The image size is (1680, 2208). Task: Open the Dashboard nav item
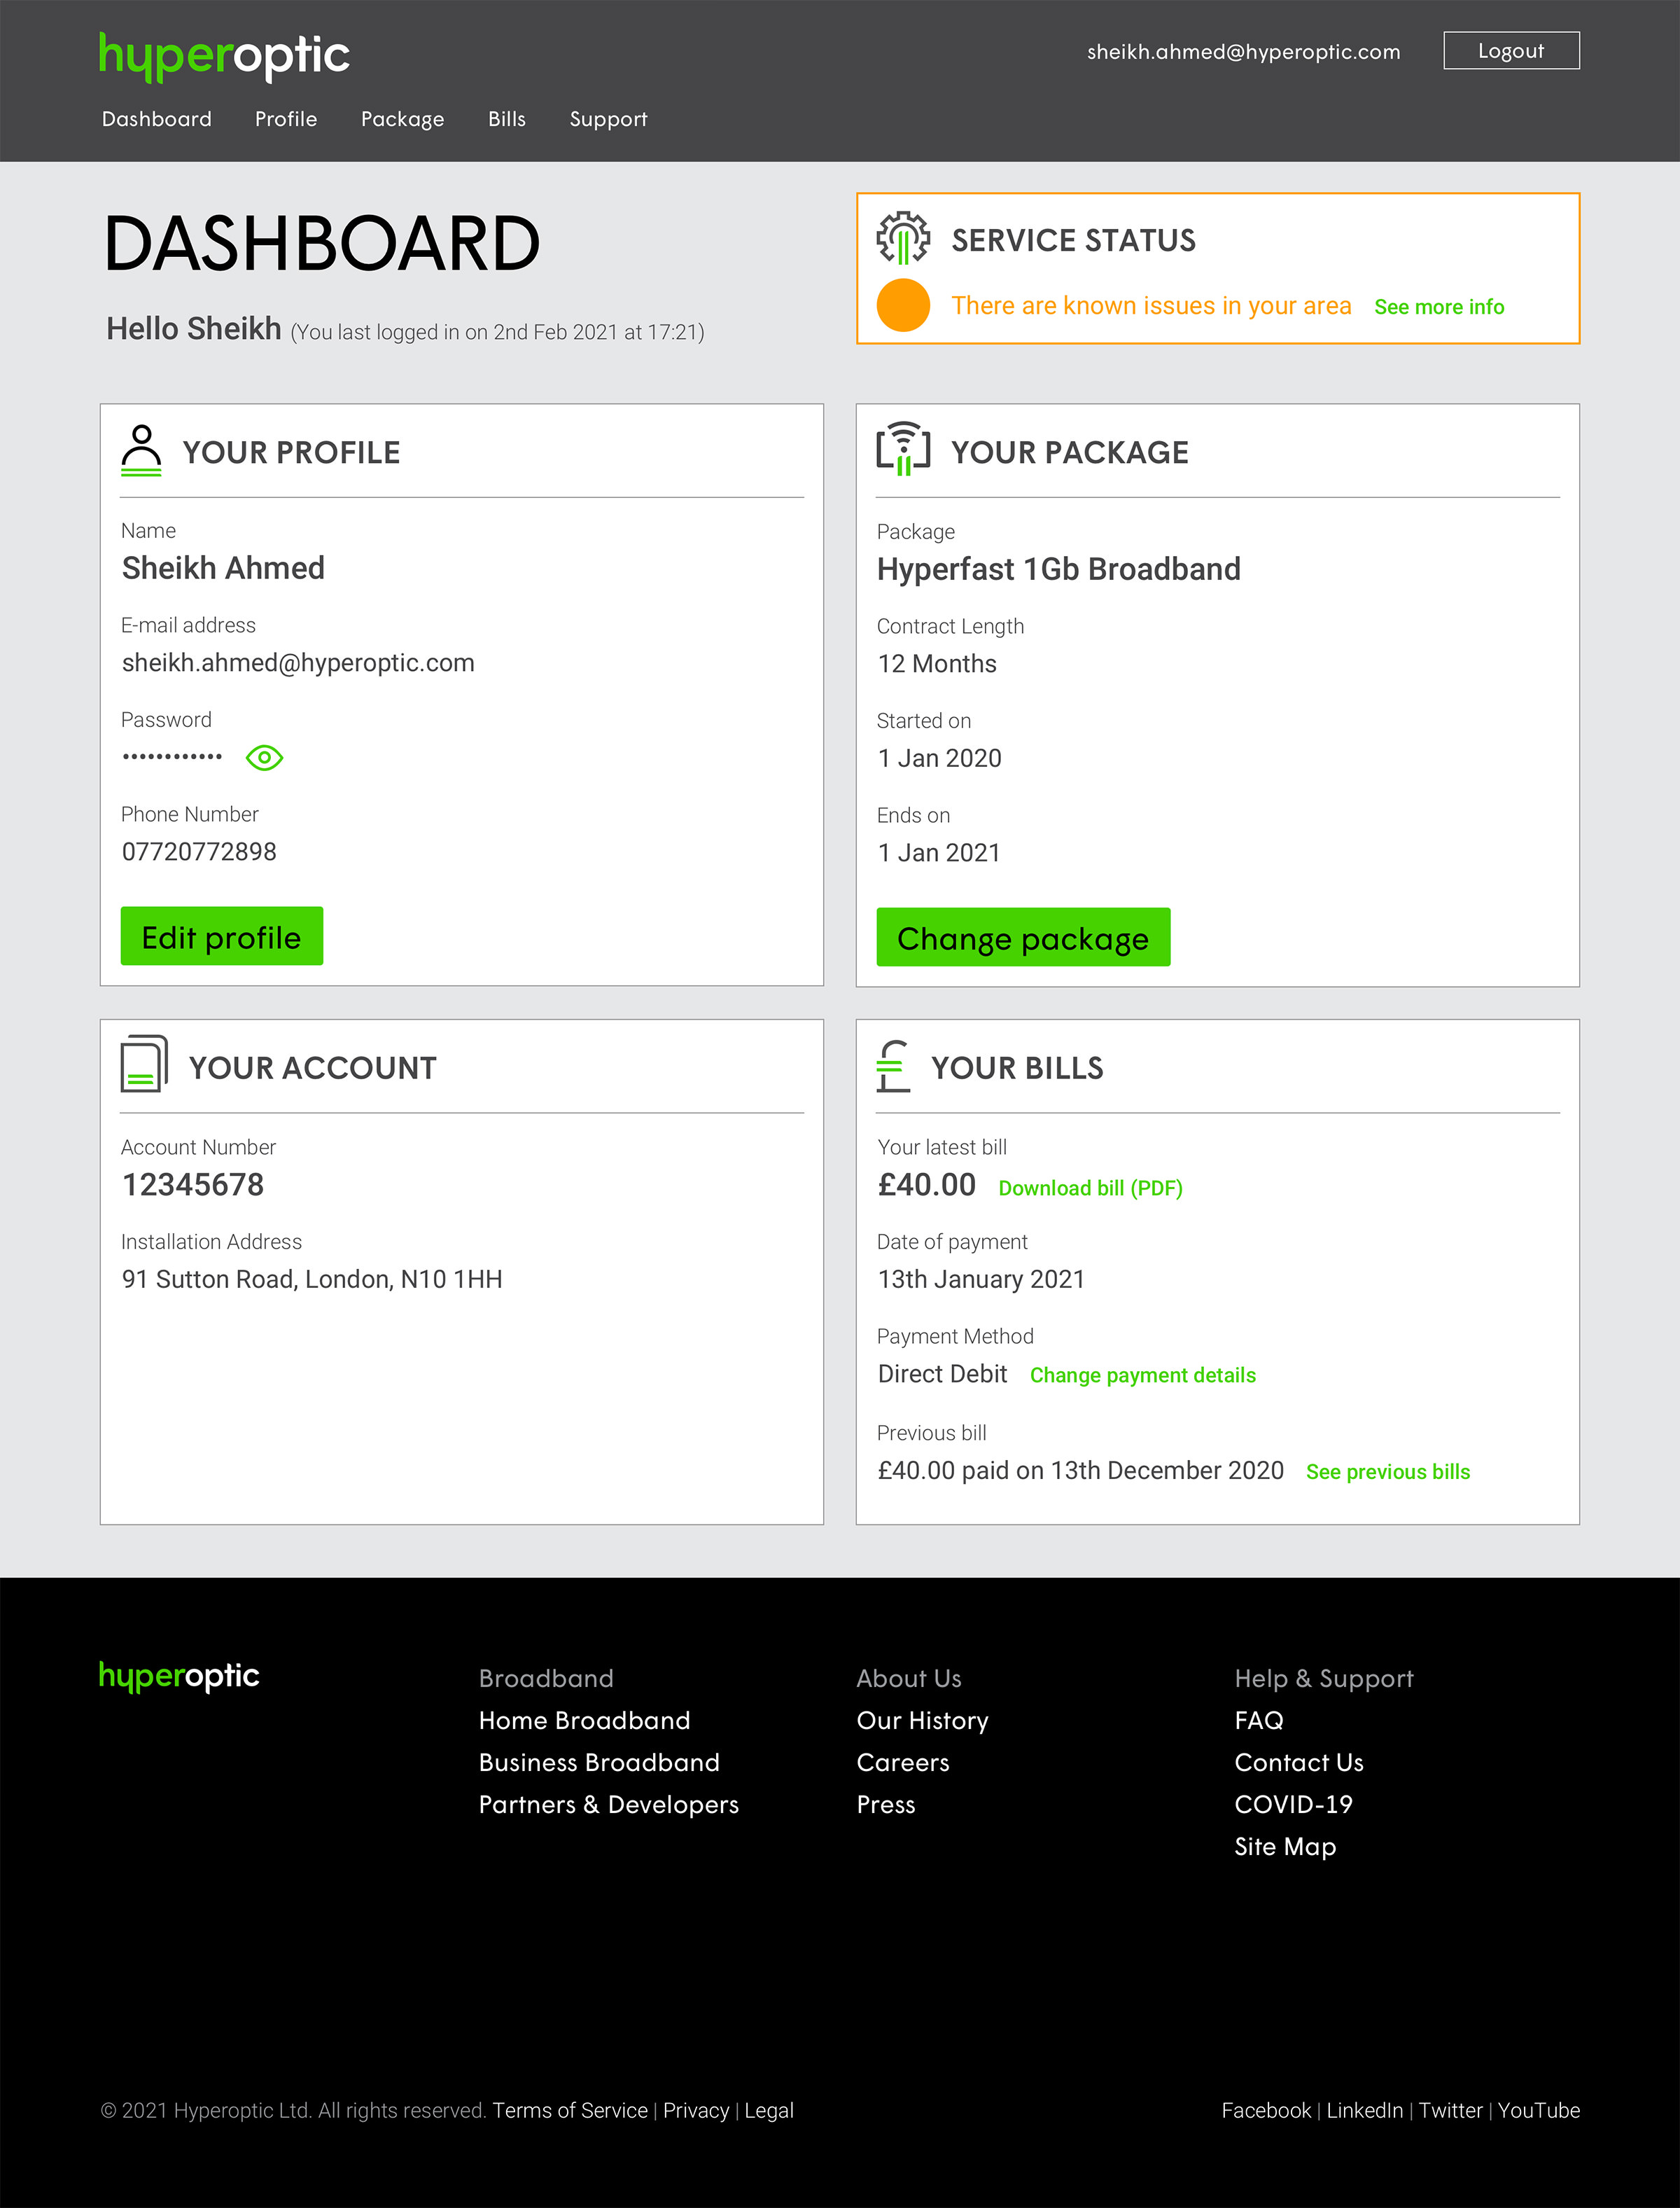tap(157, 119)
